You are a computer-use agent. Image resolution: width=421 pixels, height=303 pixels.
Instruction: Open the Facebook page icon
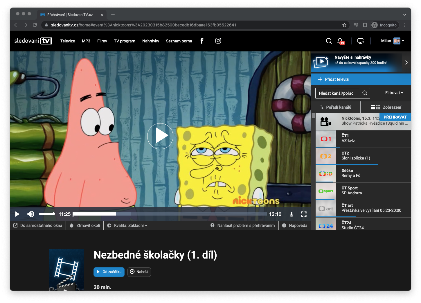click(202, 41)
